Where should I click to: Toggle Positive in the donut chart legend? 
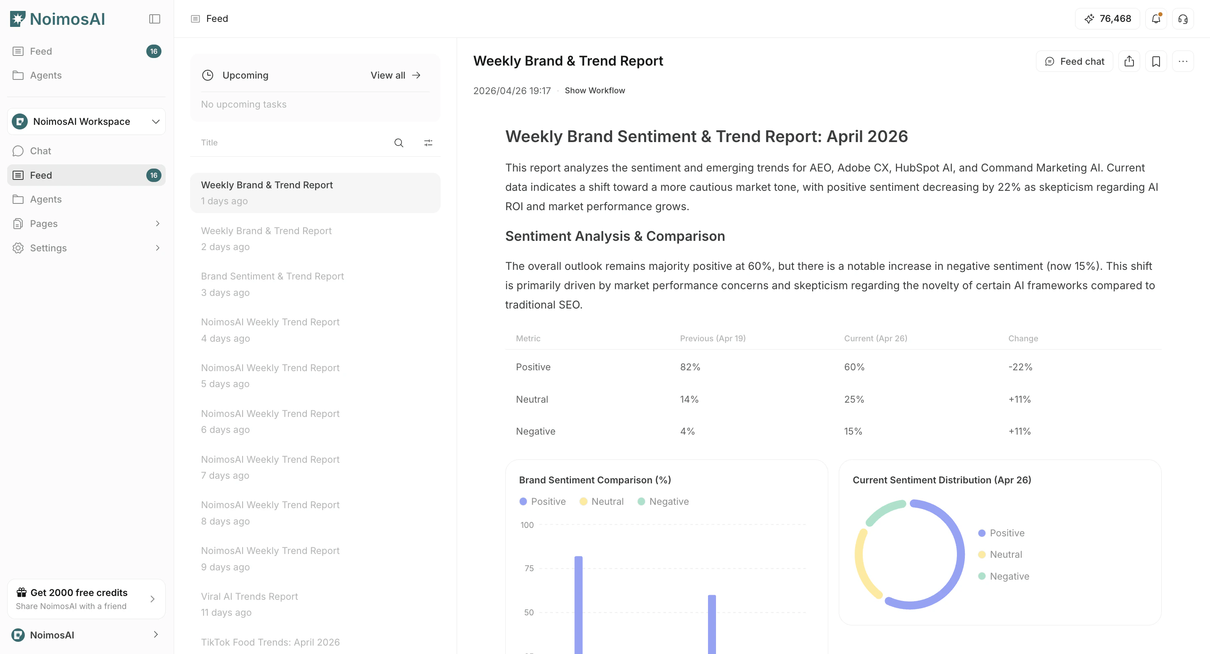[x=1001, y=533]
